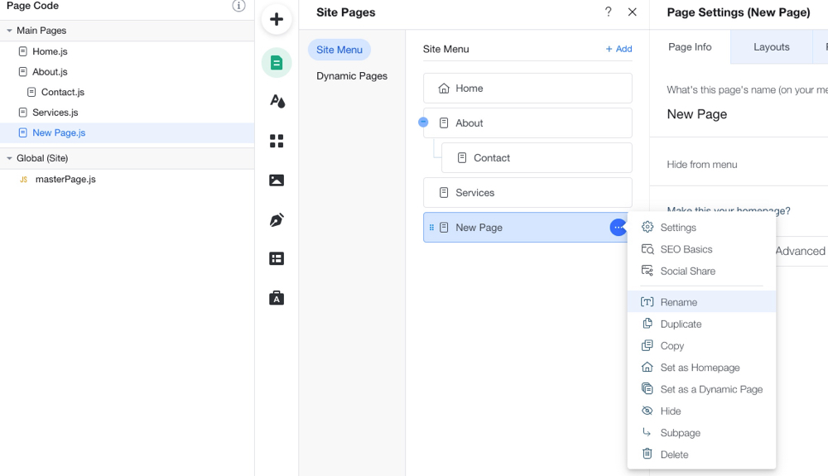Select the Site Menu category
The image size is (828, 476).
[339, 50]
